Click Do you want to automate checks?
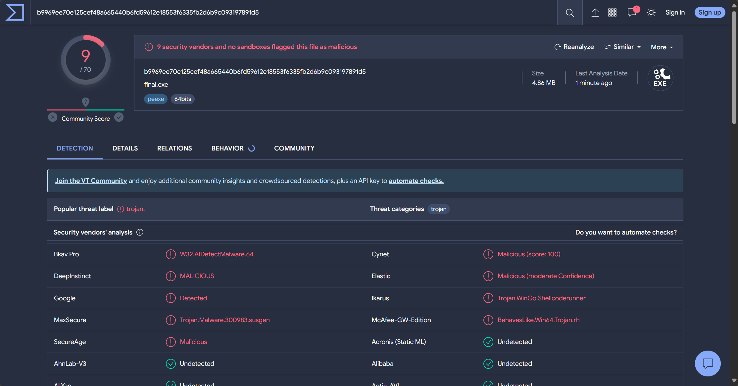This screenshot has height=386, width=738. [x=626, y=233]
